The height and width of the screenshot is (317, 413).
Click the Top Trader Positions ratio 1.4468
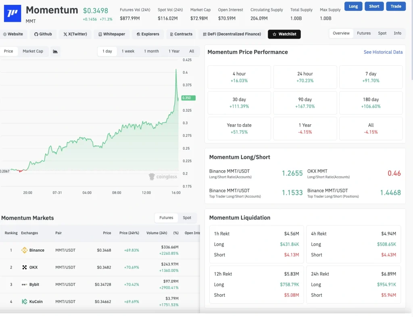click(x=390, y=193)
